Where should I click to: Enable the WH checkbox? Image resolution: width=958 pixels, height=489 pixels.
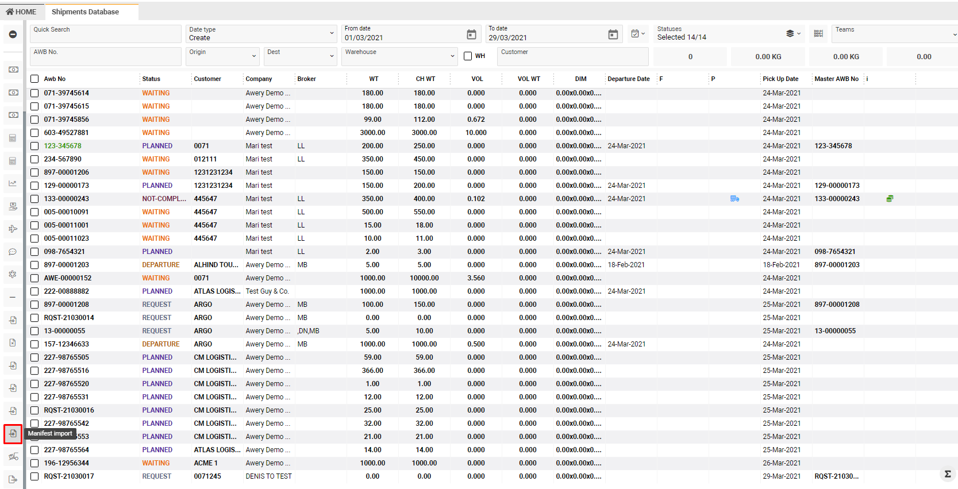click(x=468, y=56)
